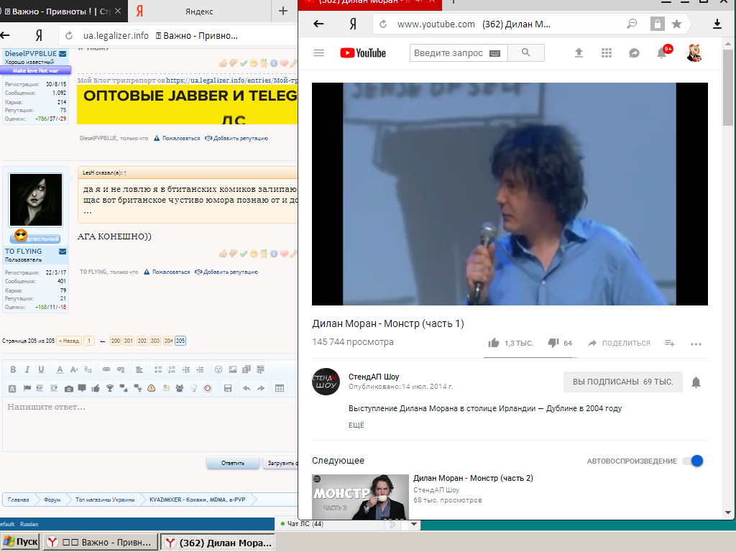Undo the last edit in the reply editor
The height and width of the screenshot is (552, 736).
point(247,388)
